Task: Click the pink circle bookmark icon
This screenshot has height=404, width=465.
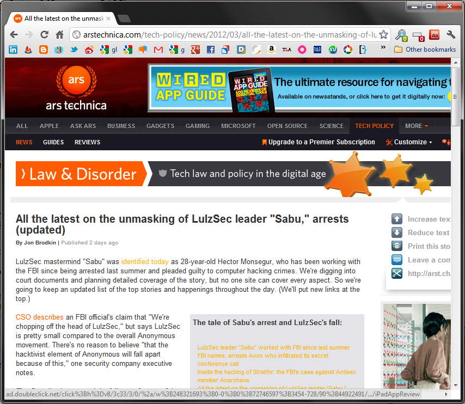Action: point(302,50)
